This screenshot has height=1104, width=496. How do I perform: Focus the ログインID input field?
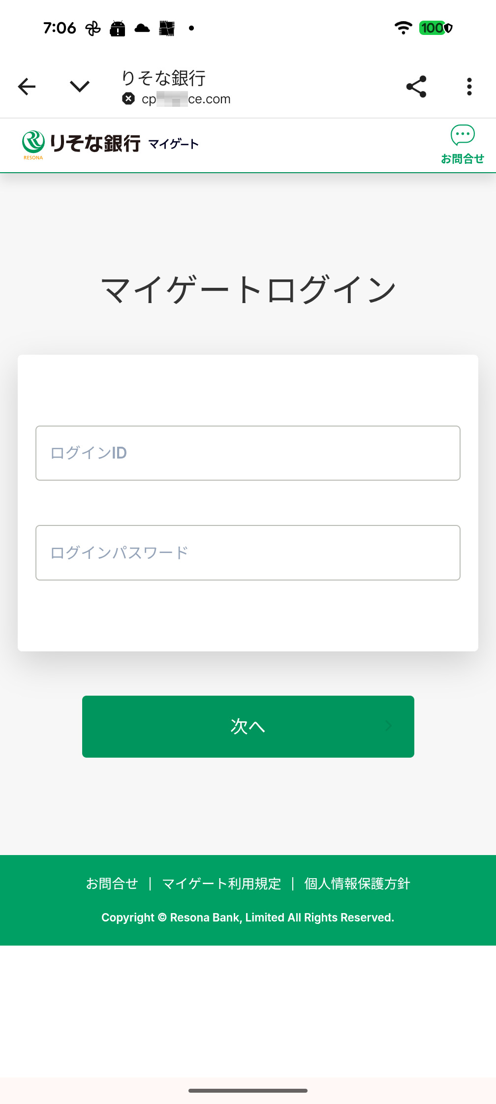pos(248,453)
